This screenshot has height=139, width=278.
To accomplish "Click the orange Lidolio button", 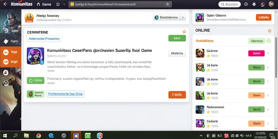I will point(264,17).
